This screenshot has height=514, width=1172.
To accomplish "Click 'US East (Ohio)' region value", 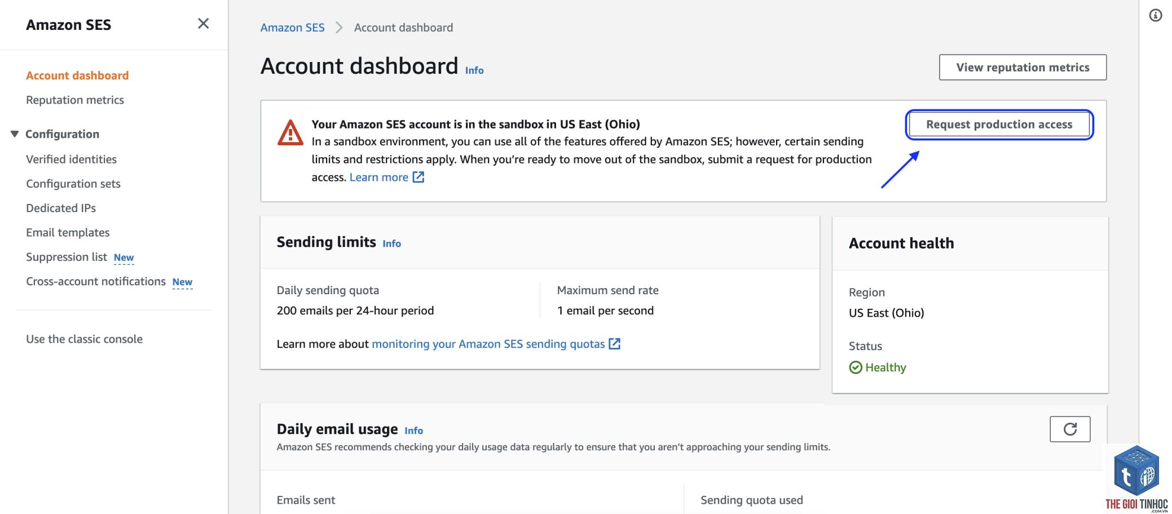I will coord(887,313).
